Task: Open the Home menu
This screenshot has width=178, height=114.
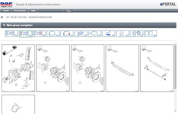Action: point(6,11)
